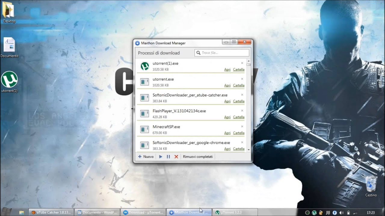This screenshot has width=385, height=216.
Task: Click the 679.00 KB size text
Action: 160,133
